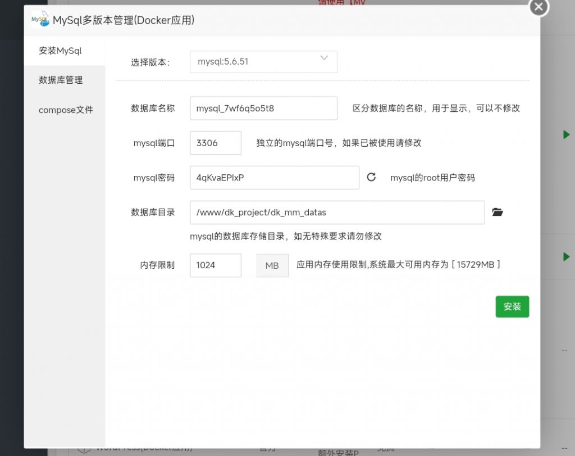Click inside the mysql端口 port field
Image resolution: width=575 pixels, height=456 pixels.
(x=215, y=143)
